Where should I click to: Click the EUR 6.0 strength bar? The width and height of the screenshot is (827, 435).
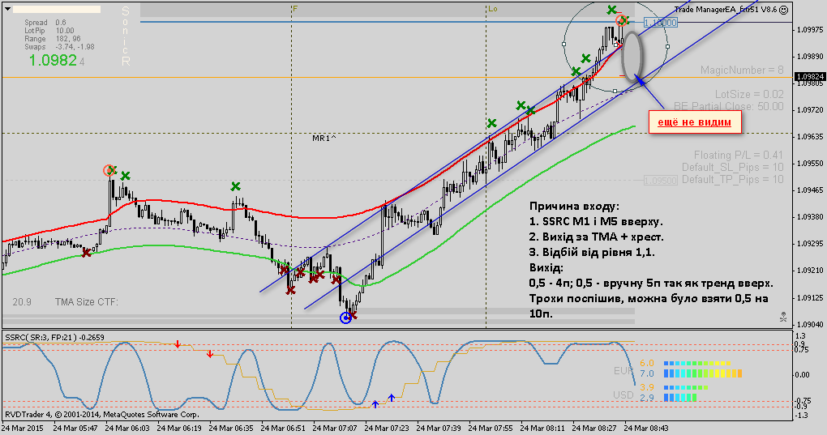coord(696,364)
